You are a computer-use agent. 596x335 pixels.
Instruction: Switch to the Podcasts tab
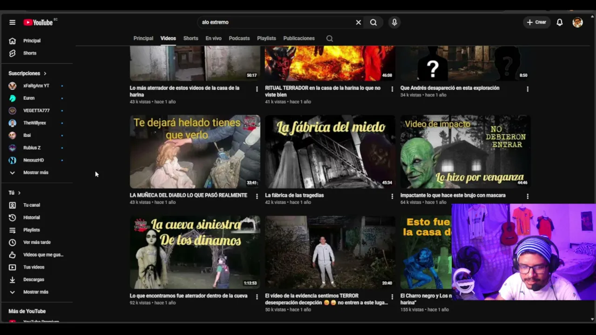point(239,38)
